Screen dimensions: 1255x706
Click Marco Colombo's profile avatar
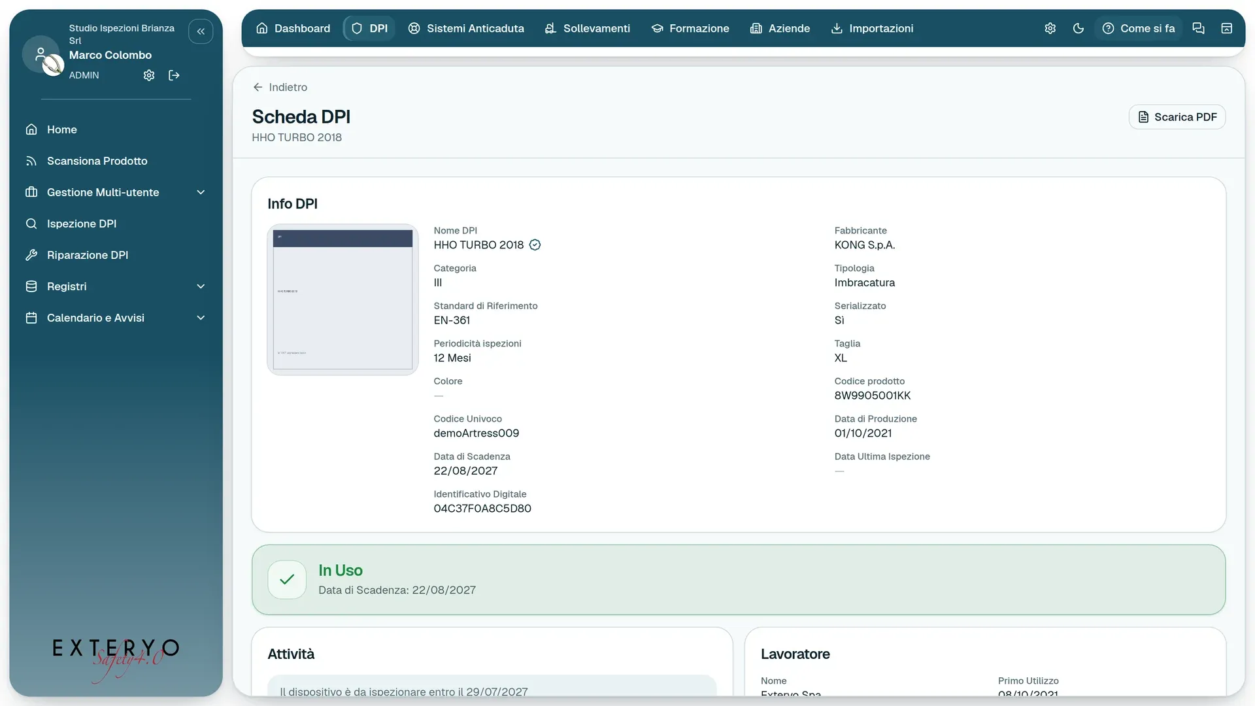click(x=41, y=54)
